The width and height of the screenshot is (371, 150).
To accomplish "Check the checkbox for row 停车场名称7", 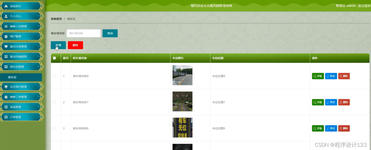I will pyautogui.click(x=54, y=102).
